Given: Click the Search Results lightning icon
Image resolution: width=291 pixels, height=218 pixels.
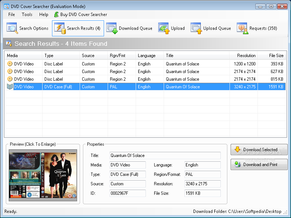Looking at the screenshot, I should click(60, 28).
